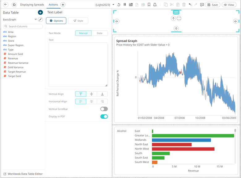Click the View button
The image size is (241, 178).
pyautogui.click(x=229, y=5)
